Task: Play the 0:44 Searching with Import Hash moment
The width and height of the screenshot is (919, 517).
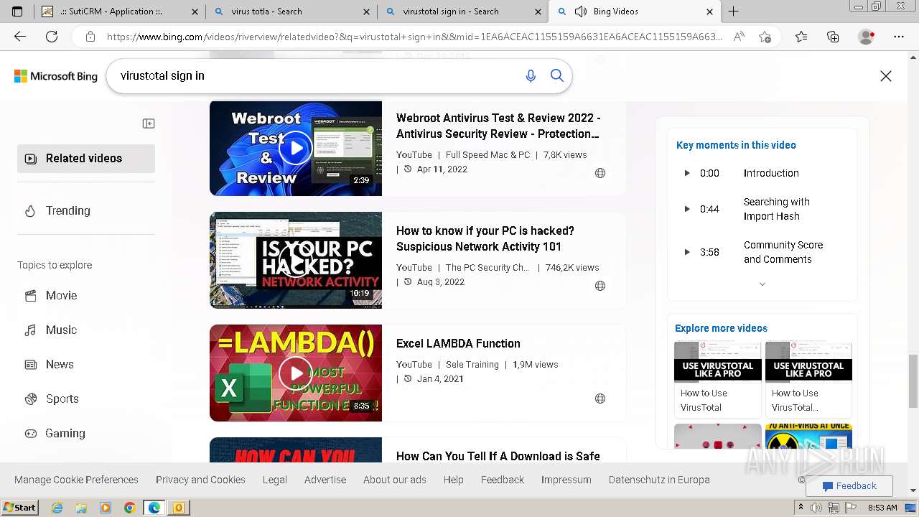Action: (x=761, y=209)
